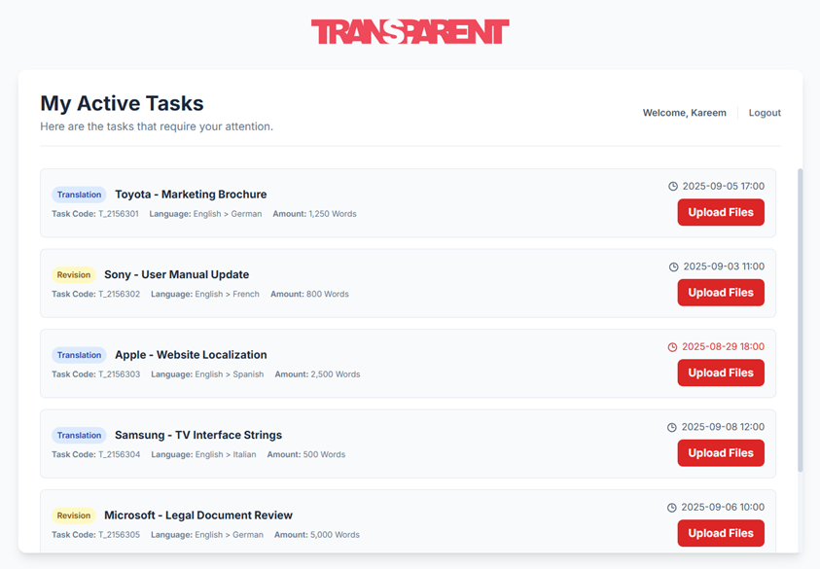Click the clock icon on Samsung's deadline row
The width and height of the screenshot is (820, 569).
tap(671, 426)
